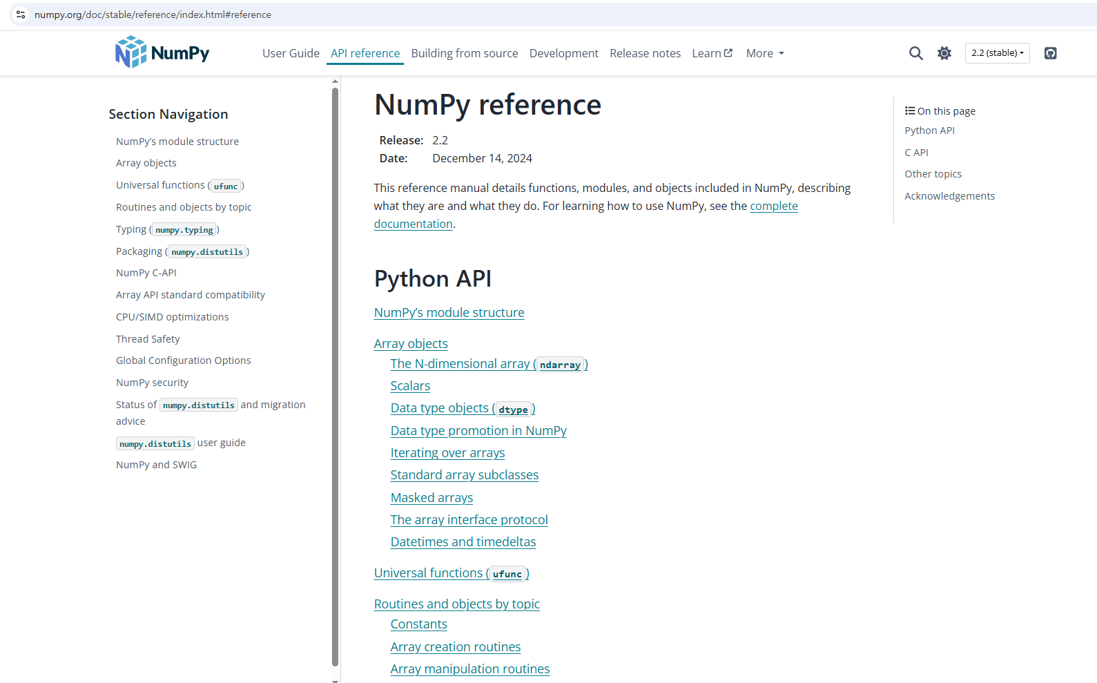Screen dimensions: 1097x683
Task: Open the 2.2 (stable) version dropdown
Action: pos(997,53)
